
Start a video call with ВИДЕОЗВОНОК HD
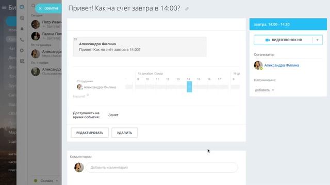283,40
